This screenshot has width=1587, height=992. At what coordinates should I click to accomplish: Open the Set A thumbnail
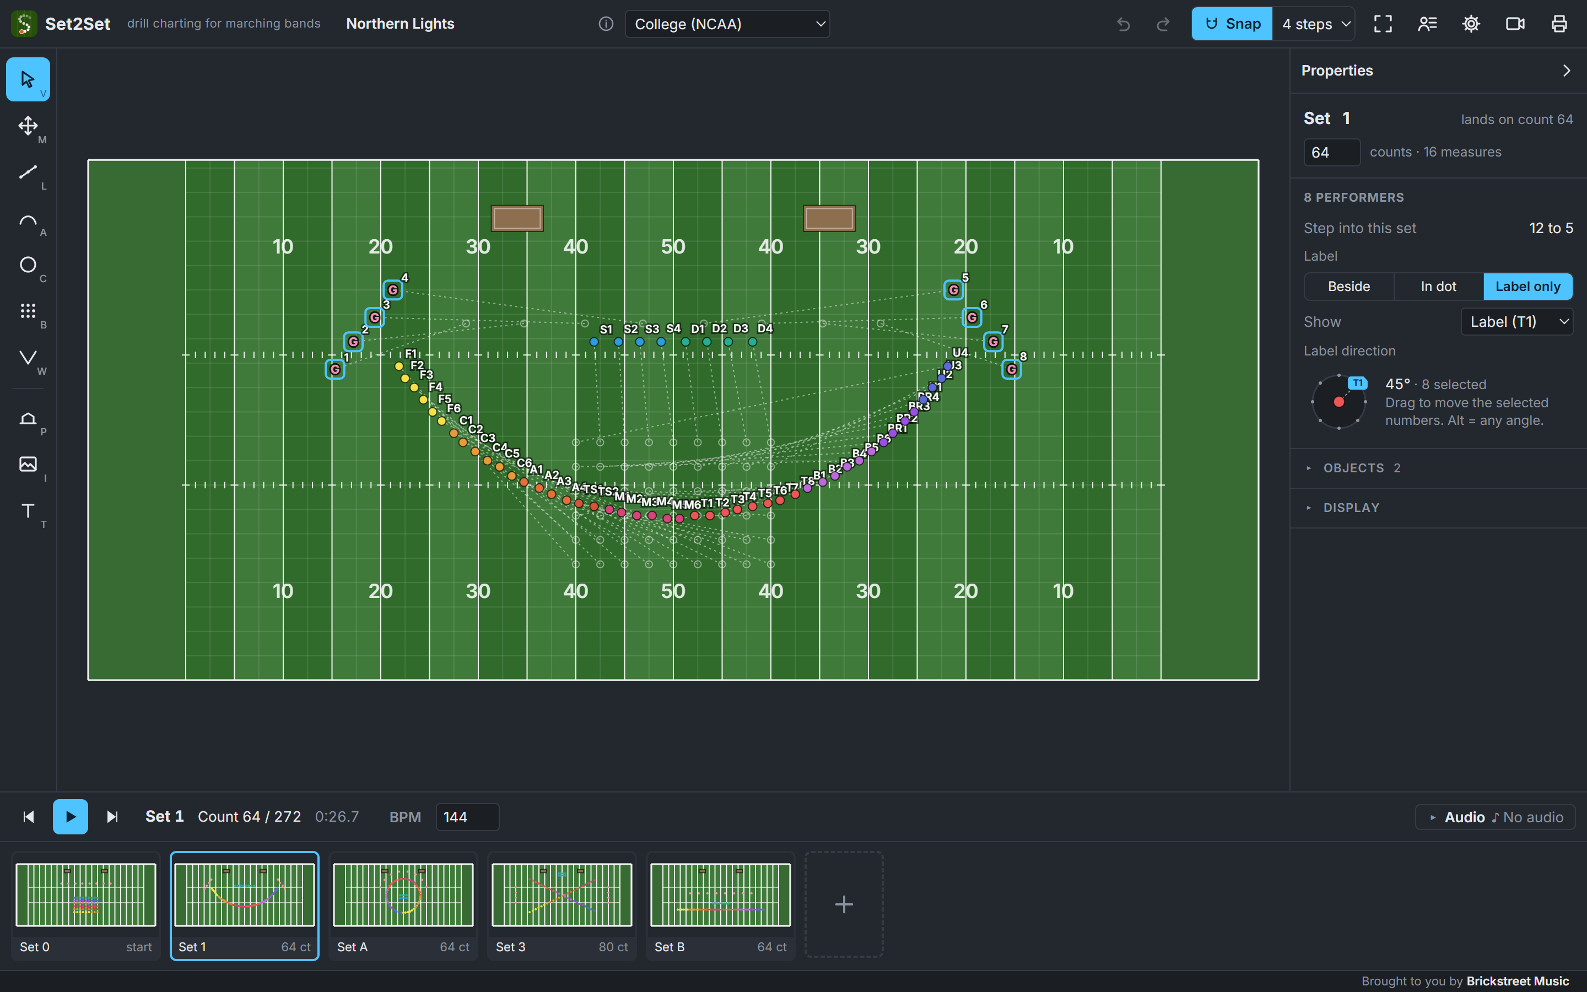pyautogui.click(x=403, y=906)
